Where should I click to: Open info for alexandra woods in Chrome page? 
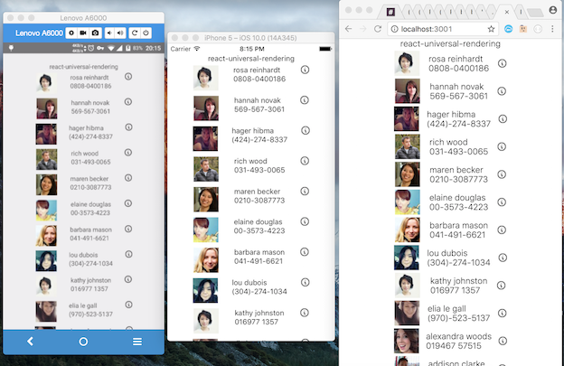click(503, 341)
